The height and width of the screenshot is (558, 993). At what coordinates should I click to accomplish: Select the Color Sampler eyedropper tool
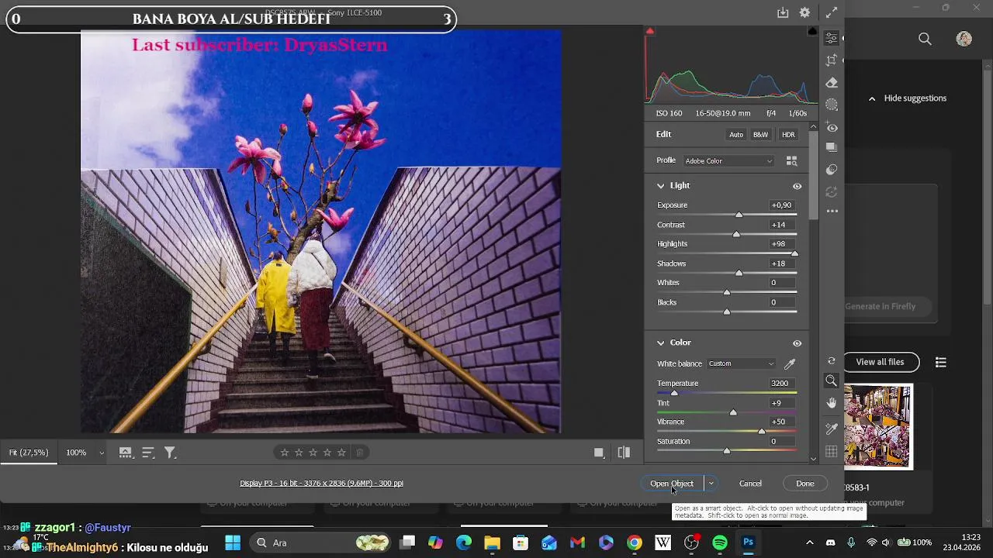[832, 429]
